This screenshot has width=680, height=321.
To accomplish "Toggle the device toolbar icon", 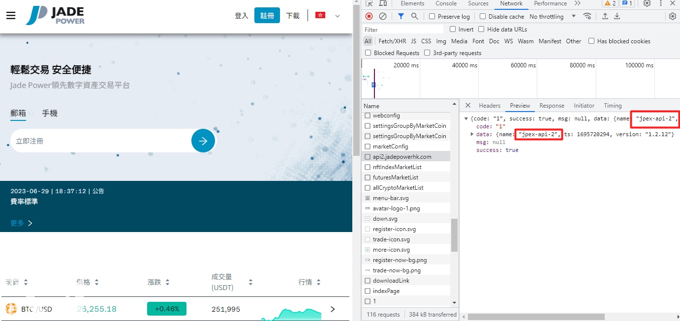I will click(x=383, y=3).
